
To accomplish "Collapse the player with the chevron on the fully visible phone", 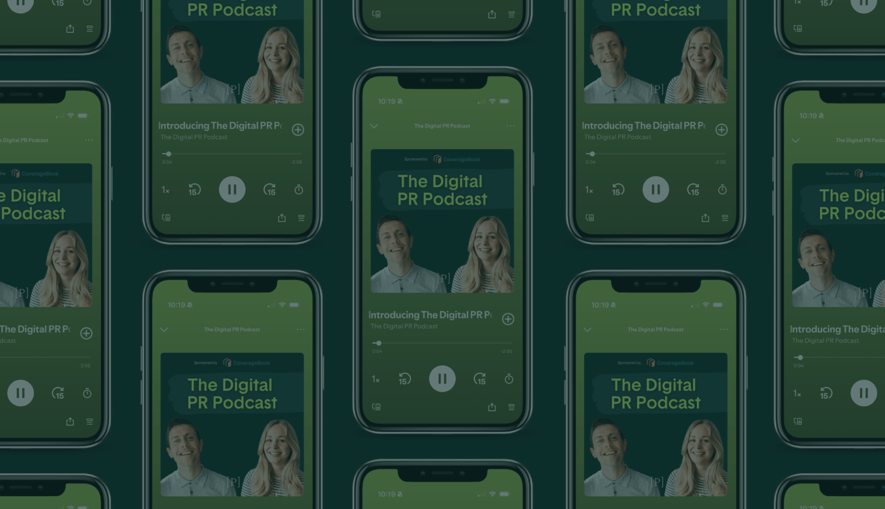I will tap(374, 126).
